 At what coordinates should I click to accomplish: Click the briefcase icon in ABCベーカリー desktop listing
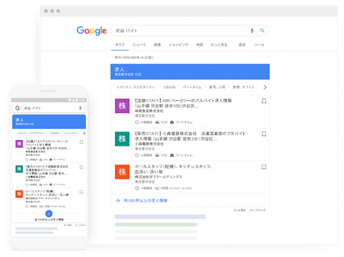tap(172, 122)
